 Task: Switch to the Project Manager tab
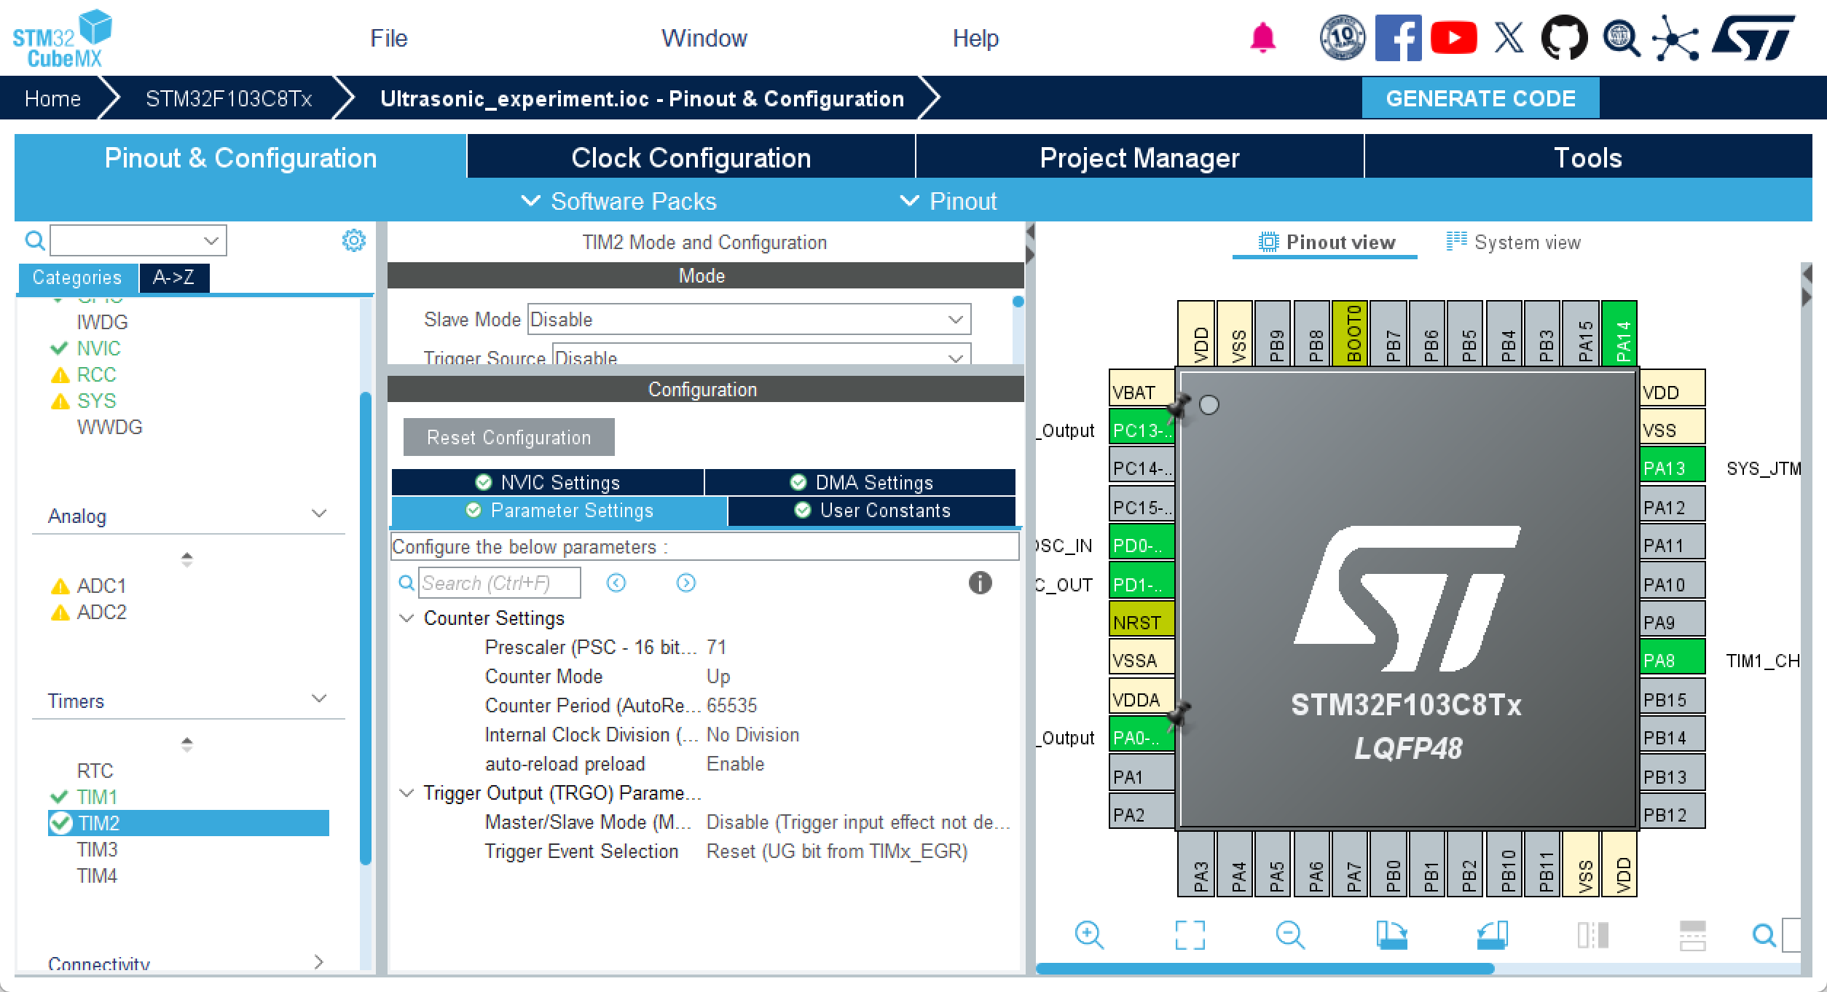coord(1139,157)
